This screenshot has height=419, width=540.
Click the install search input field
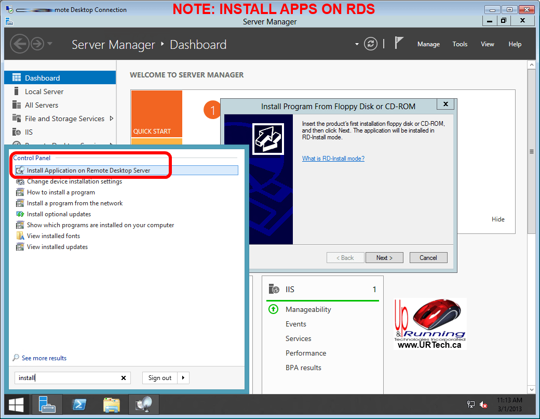click(67, 378)
